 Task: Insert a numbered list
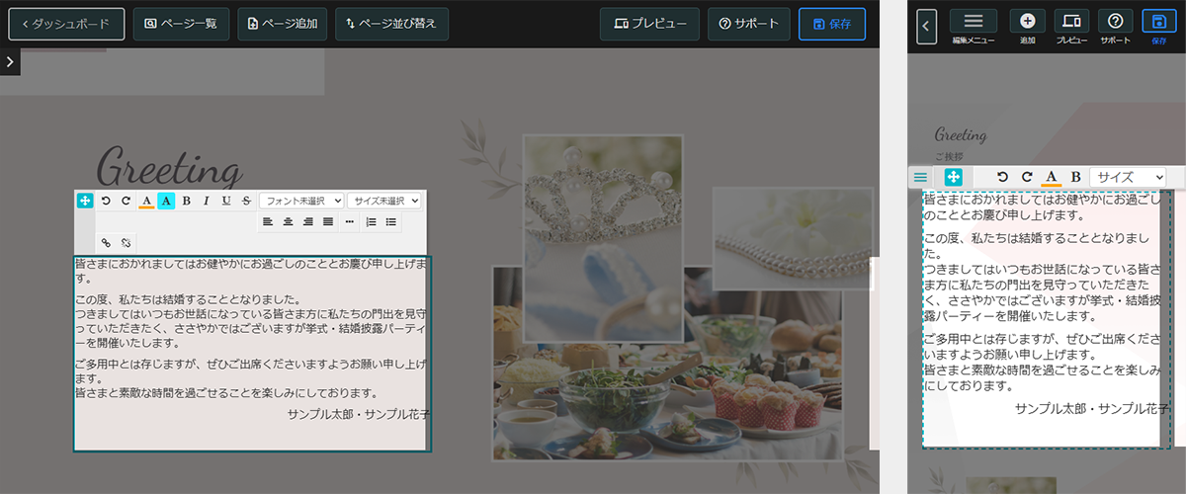[372, 222]
